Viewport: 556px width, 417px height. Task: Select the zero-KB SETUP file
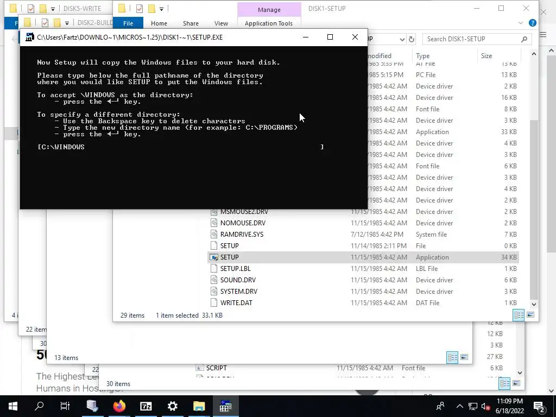point(230,246)
